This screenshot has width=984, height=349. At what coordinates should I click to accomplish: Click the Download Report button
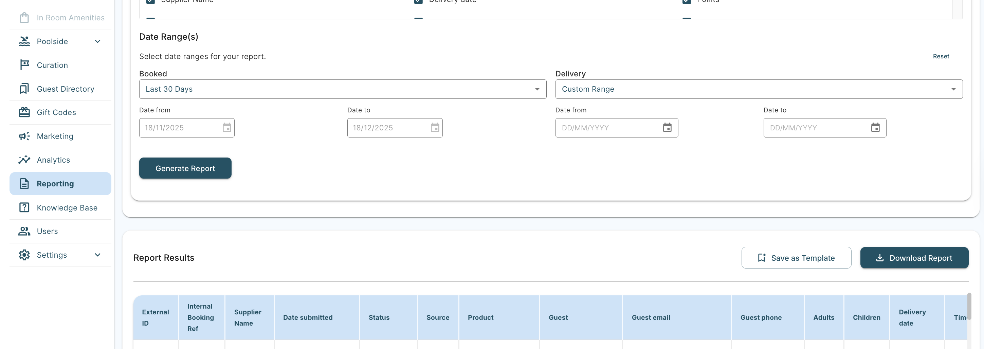coord(914,258)
